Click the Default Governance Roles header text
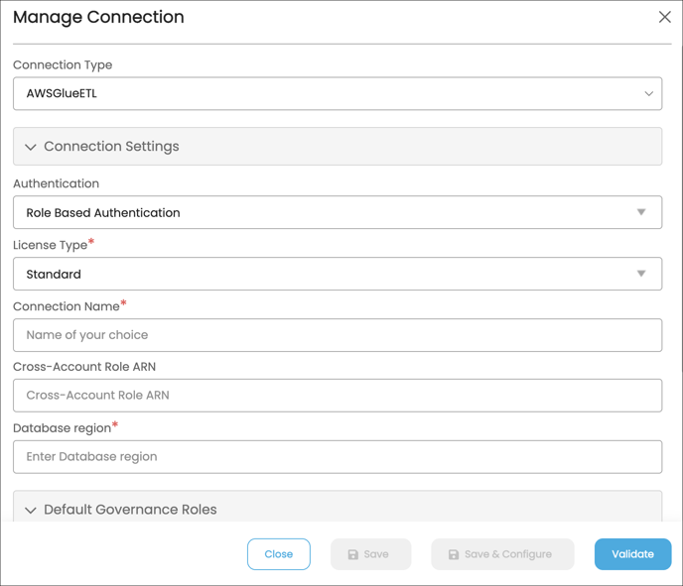Image resolution: width=683 pixels, height=586 pixels. pyautogui.click(x=130, y=510)
